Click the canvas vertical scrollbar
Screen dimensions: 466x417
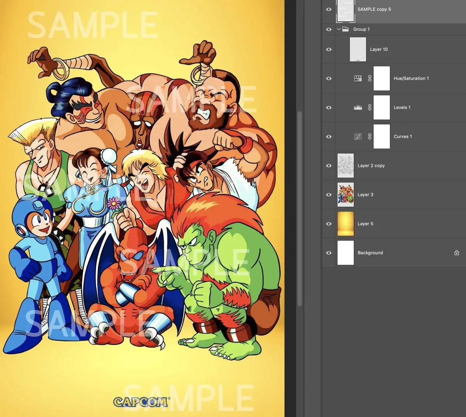tap(299, 209)
